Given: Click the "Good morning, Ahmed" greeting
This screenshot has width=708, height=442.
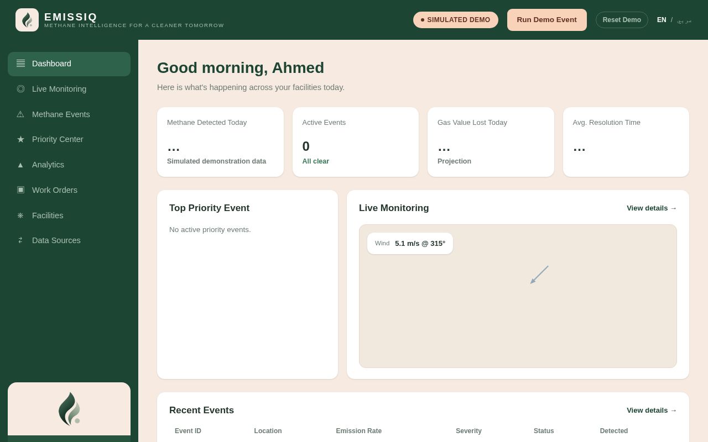Looking at the screenshot, I should click(241, 68).
